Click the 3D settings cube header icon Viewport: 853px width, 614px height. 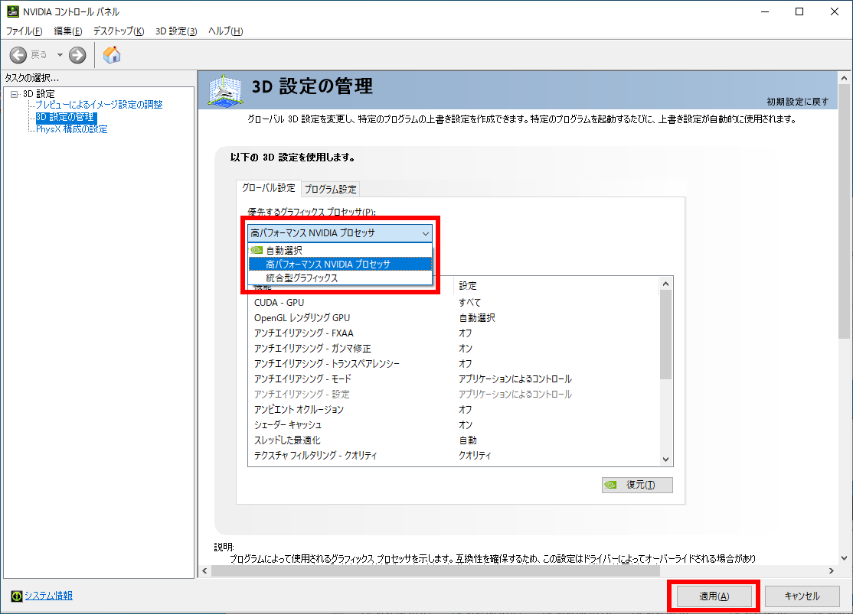point(225,91)
